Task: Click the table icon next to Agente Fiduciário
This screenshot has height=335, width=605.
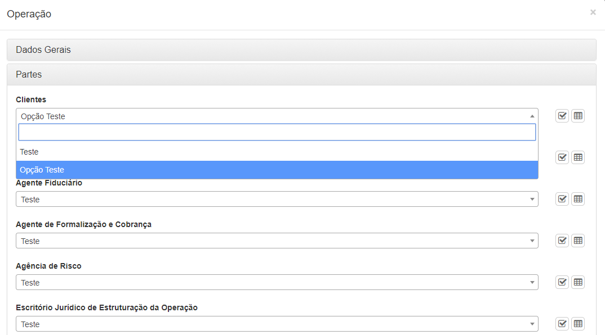Action: click(578, 198)
